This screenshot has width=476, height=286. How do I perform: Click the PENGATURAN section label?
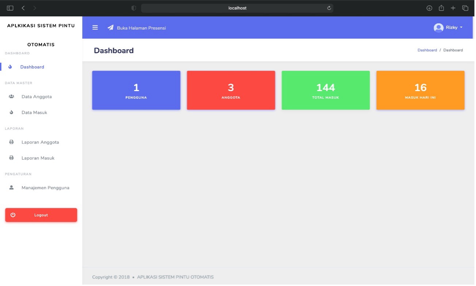point(18,174)
